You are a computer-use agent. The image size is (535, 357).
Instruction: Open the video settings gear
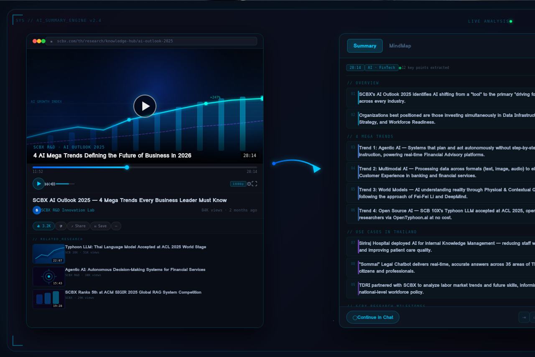(x=249, y=184)
